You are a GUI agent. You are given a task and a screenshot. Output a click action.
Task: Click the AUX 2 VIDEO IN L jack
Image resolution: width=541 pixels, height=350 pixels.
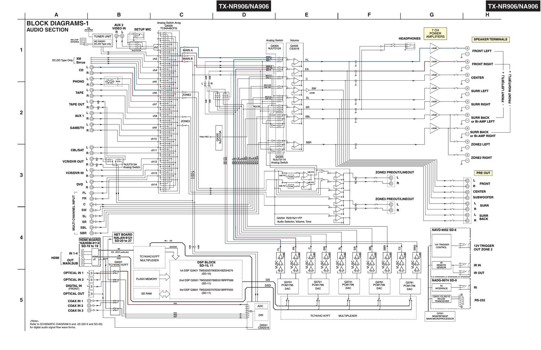(x=122, y=36)
